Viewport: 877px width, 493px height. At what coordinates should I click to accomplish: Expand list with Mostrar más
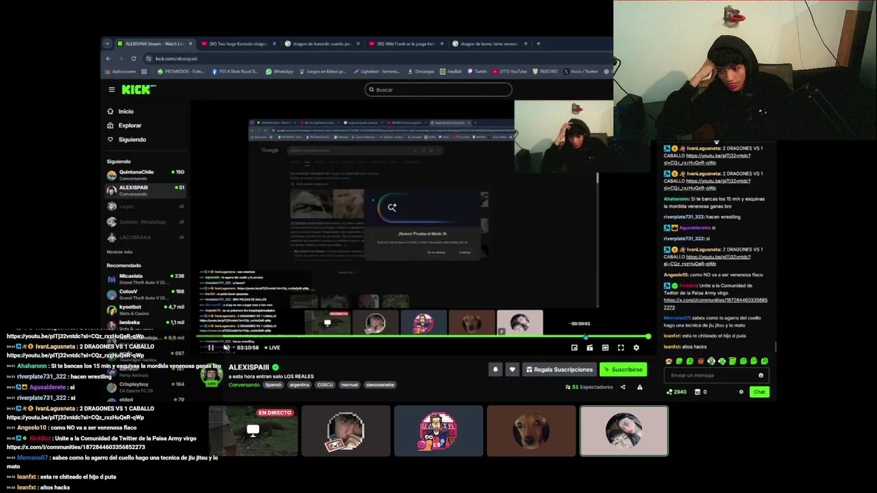(120, 252)
